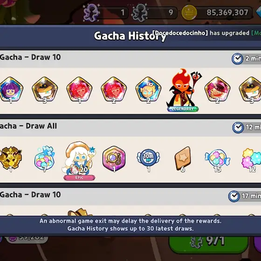Click the gold coin currency icon

point(189,13)
